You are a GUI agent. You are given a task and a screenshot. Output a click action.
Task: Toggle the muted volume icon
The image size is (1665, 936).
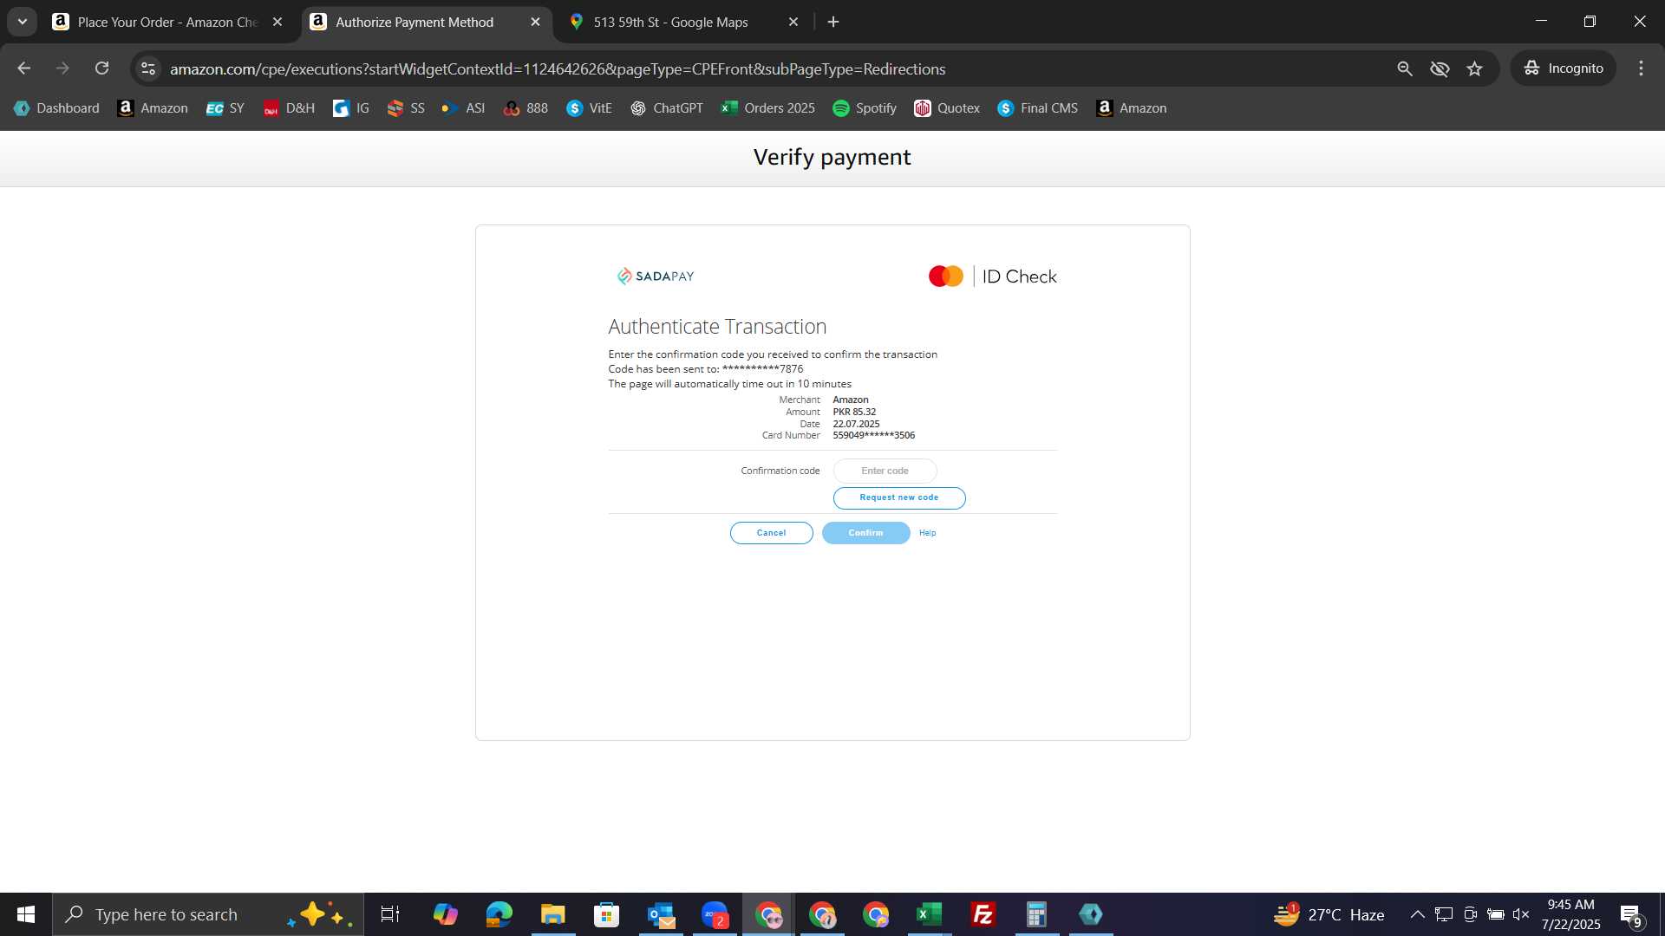[1521, 914]
